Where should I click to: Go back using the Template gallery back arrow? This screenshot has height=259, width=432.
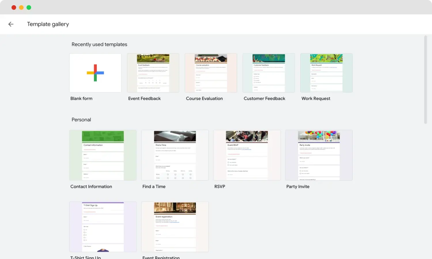tap(11, 24)
